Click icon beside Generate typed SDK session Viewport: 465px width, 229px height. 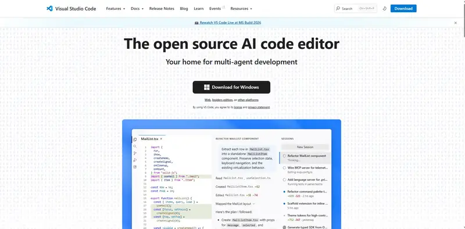coord(284,227)
